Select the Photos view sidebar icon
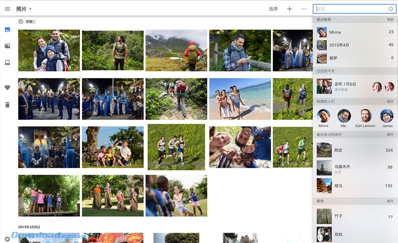The image size is (398, 243). 7,30
